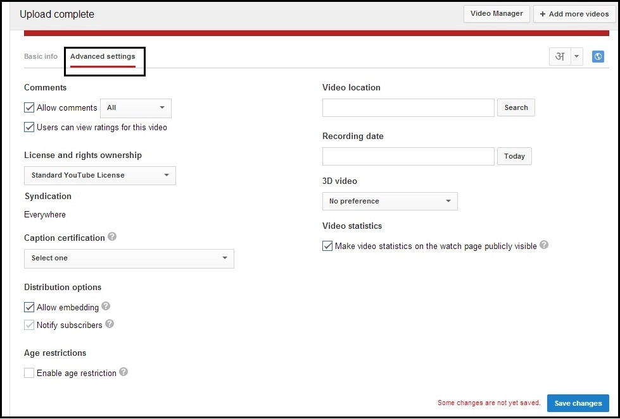This screenshot has width=620, height=419.
Task: Open the Standard YouTube License dropdown
Action: (99, 176)
